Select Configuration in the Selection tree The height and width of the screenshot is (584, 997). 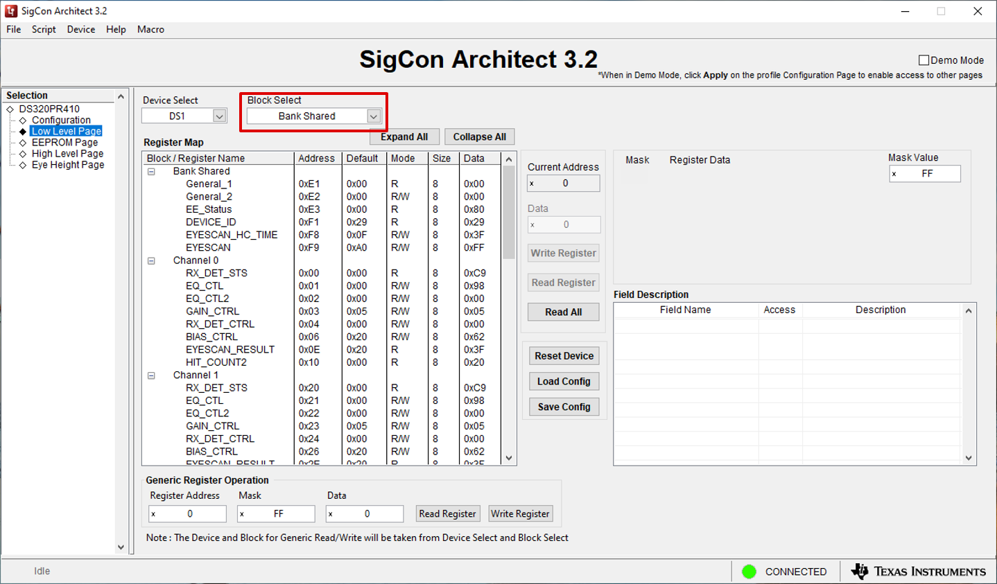tap(61, 120)
